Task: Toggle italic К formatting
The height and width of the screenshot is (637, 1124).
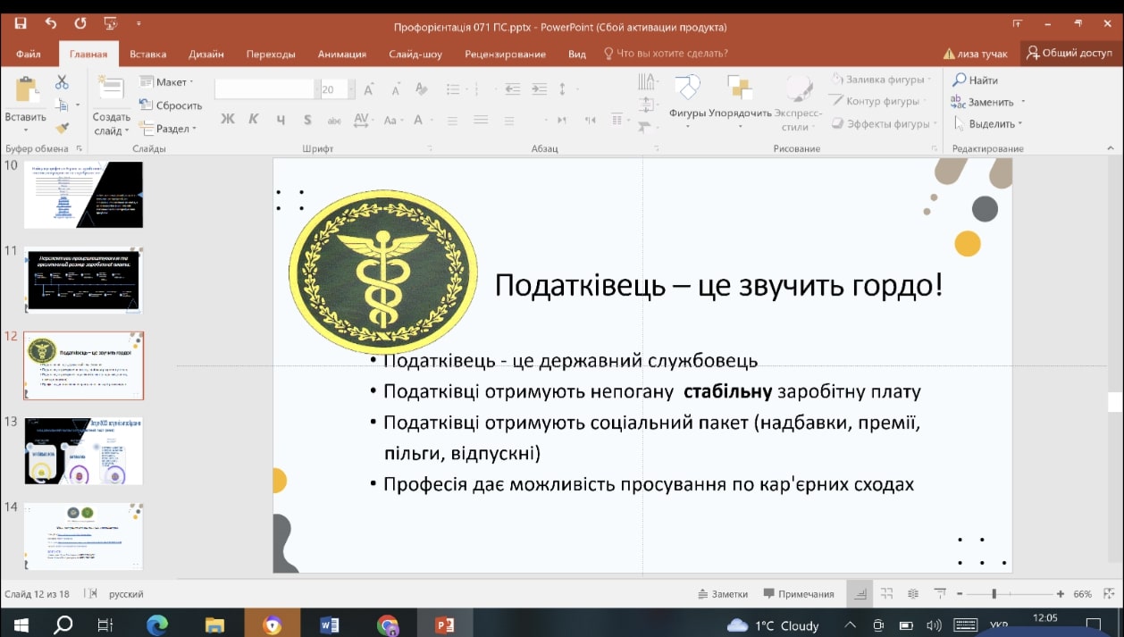Action: [x=254, y=119]
